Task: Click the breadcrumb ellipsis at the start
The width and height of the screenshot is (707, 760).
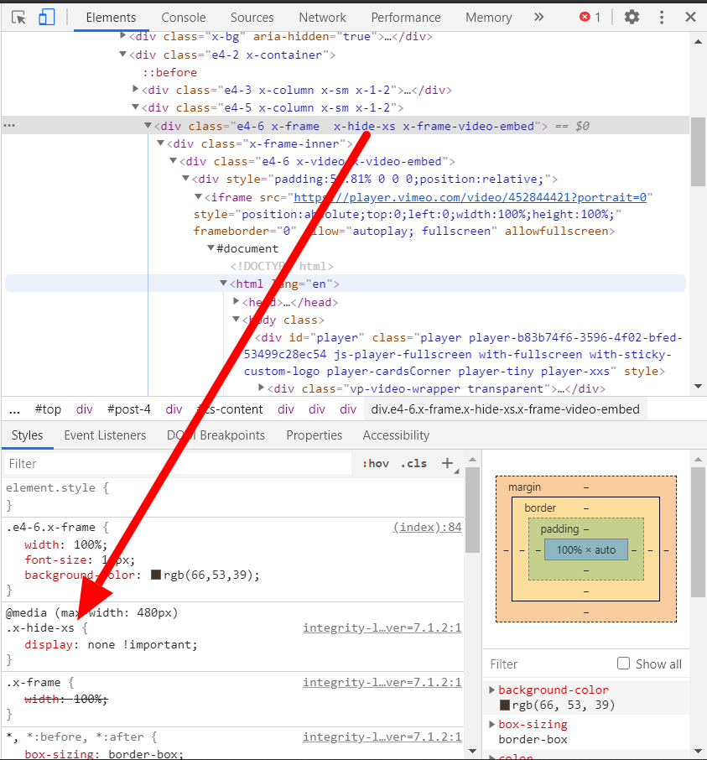Action: click(x=14, y=409)
